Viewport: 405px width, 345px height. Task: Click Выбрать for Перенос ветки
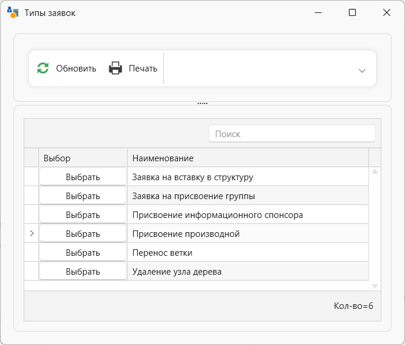coord(83,252)
